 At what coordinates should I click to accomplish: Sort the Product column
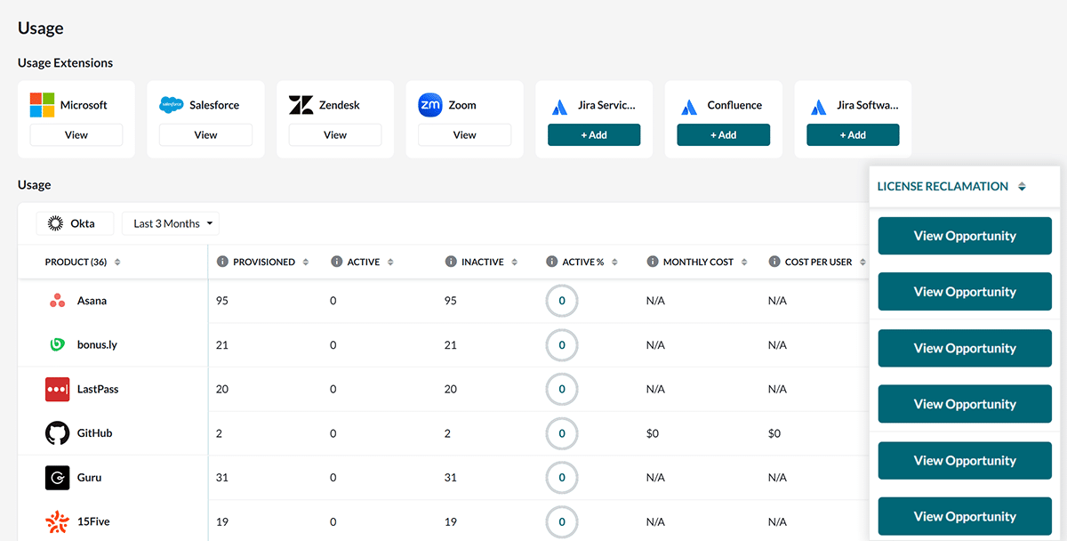117,262
